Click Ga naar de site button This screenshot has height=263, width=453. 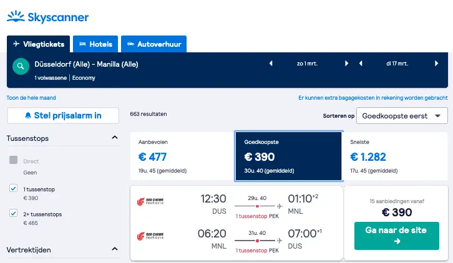(397, 236)
